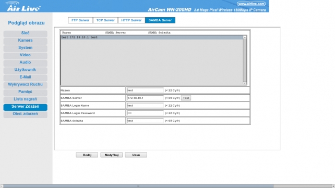Screen dimensions: 335x188
Task: Select the SAMBA Serwer tab
Action: pyautogui.click(x=160, y=20)
